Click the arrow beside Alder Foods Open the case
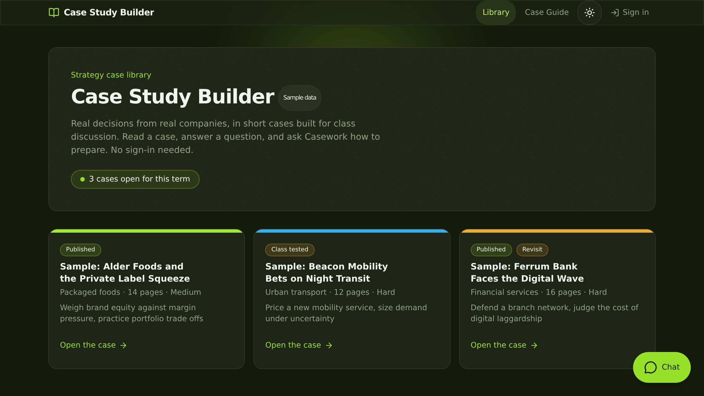The image size is (704, 396). coord(123,345)
